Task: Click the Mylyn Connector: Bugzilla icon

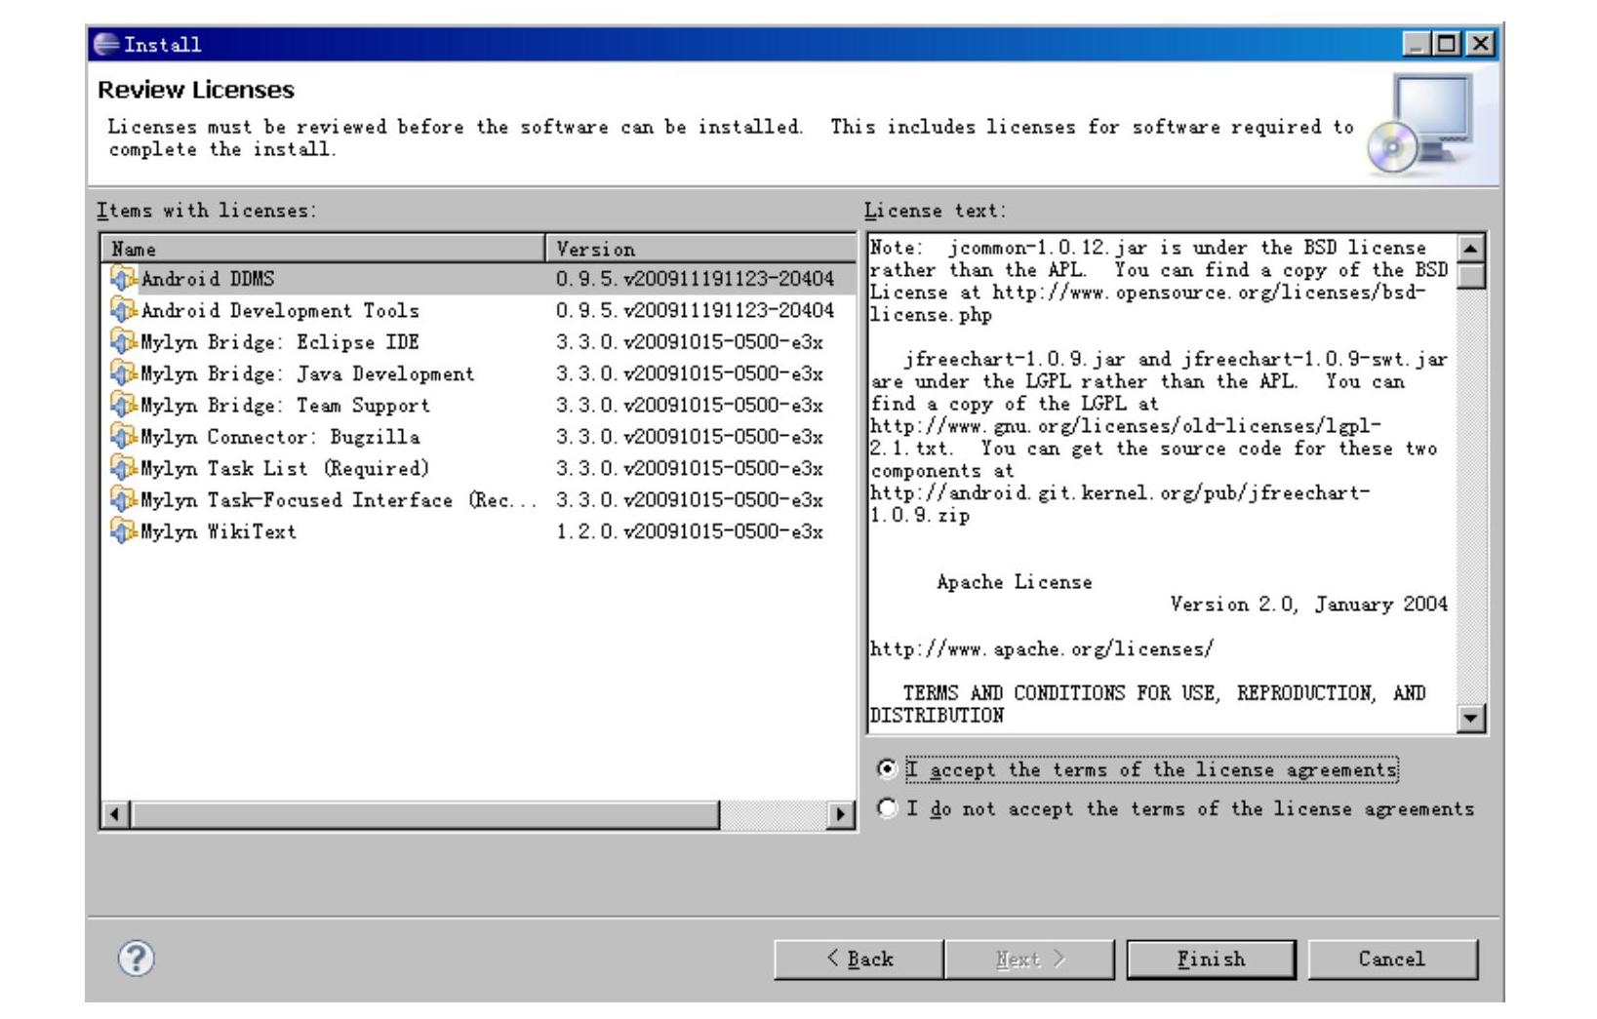Action: click(123, 436)
